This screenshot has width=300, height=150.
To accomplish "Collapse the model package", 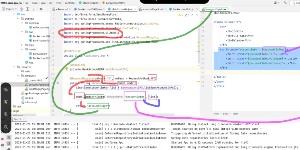I will [22, 49].
